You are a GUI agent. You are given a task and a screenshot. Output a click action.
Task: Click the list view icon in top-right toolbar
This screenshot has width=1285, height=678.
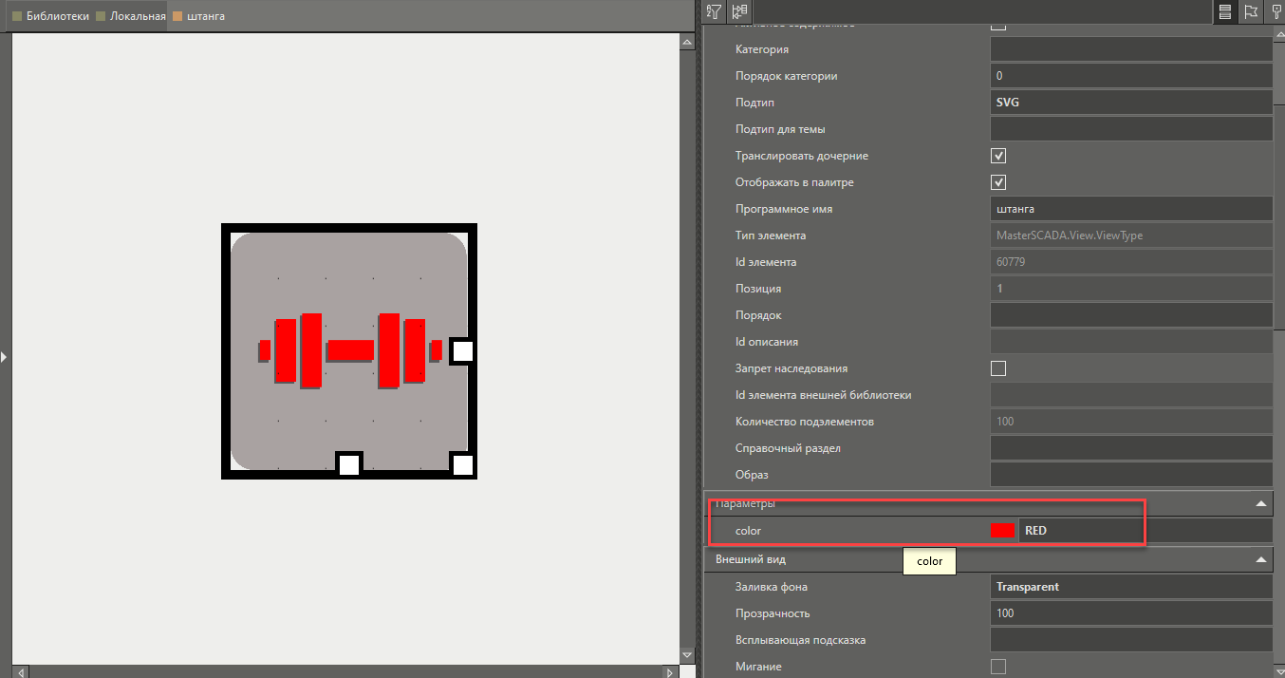1225,11
